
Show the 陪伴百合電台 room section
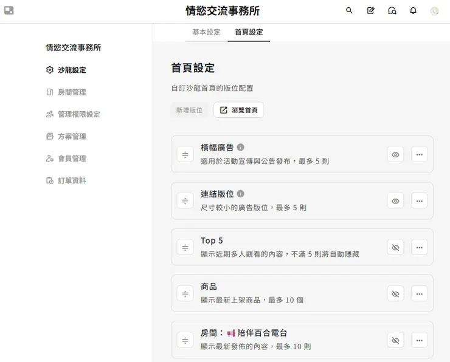point(395,340)
